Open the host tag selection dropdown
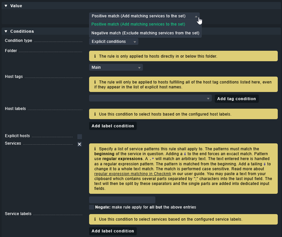This screenshot has width=282, height=237. pyautogui.click(x=150, y=99)
